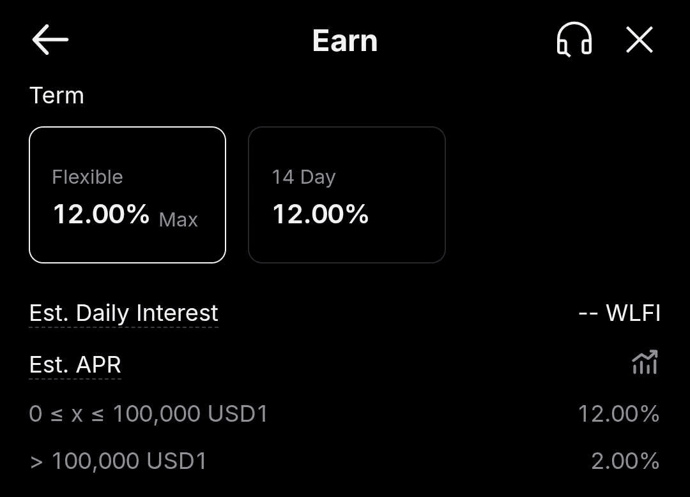The width and height of the screenshot is (690, 497).
Task: Click the Term section heading
Action: pyautogui.click(x=57, y=96)
